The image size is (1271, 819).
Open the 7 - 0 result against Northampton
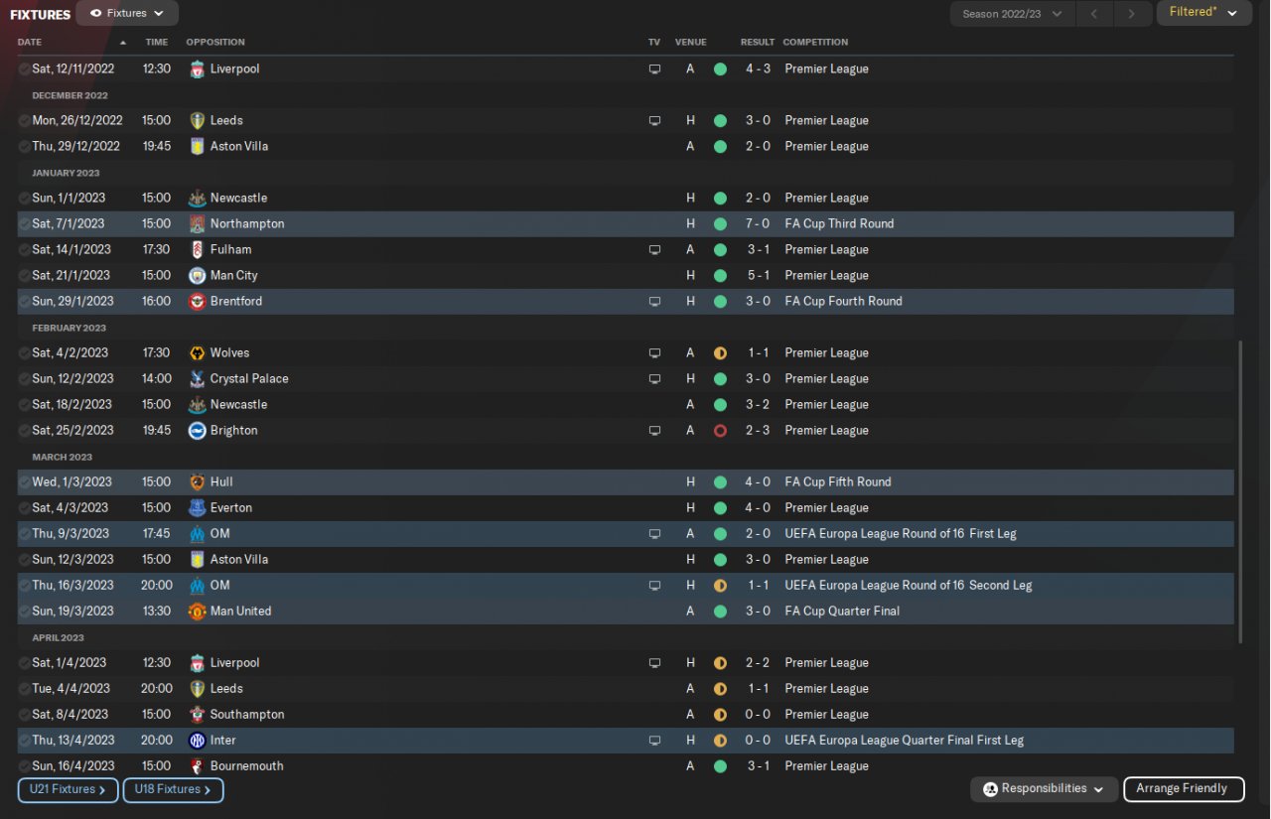(x=759, y=224)
